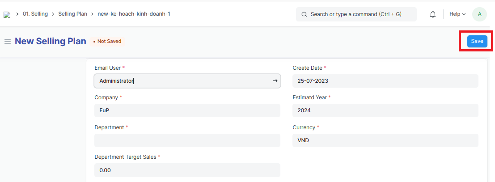Click the Estimatd Year field
Screen dimensions: 495x182
(385, 110)
